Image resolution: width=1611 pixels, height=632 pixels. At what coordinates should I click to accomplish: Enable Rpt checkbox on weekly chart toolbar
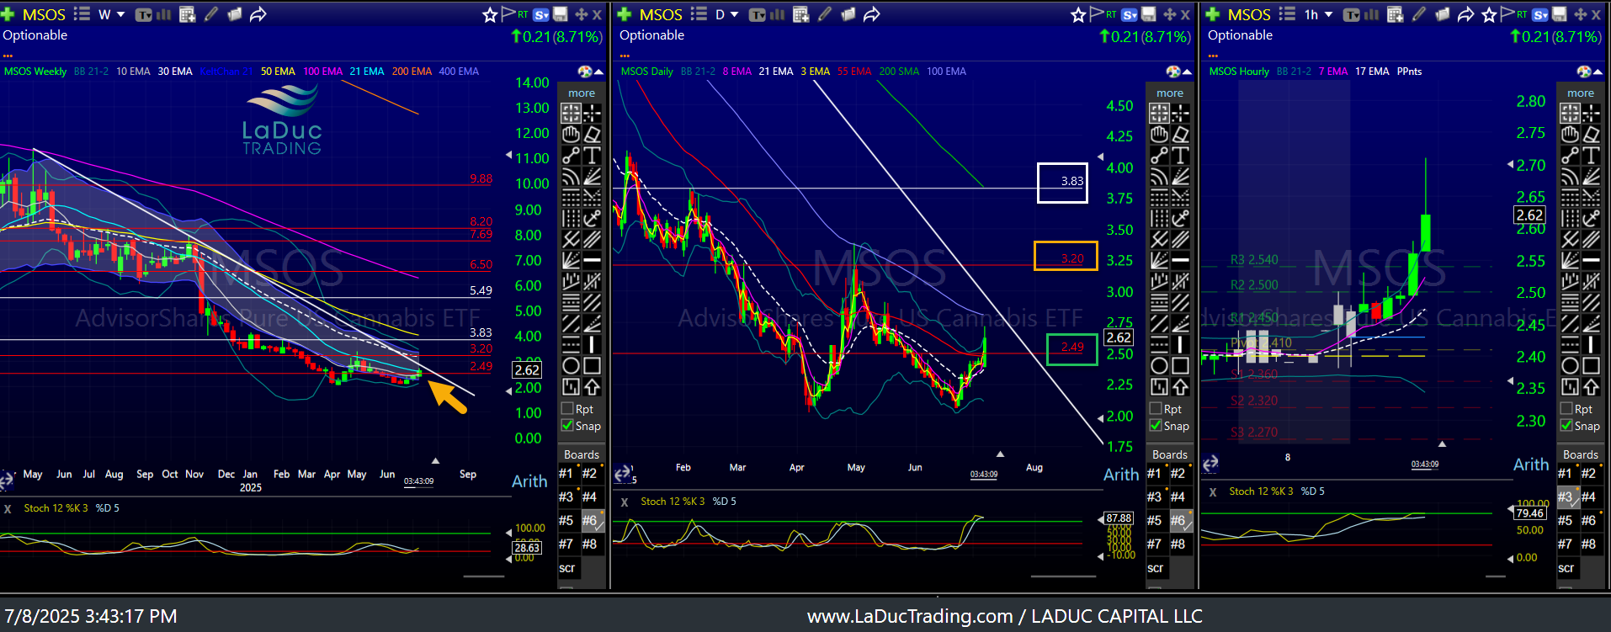[x=567, y=409]
